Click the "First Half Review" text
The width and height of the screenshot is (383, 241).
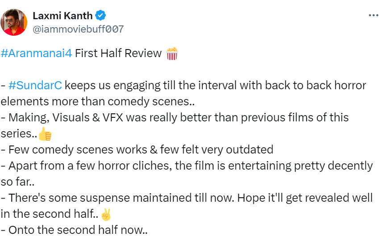pyautogui.click(x=118, y=54)
